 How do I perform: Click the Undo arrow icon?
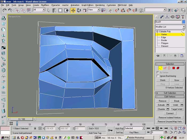[x=5, y=10]
